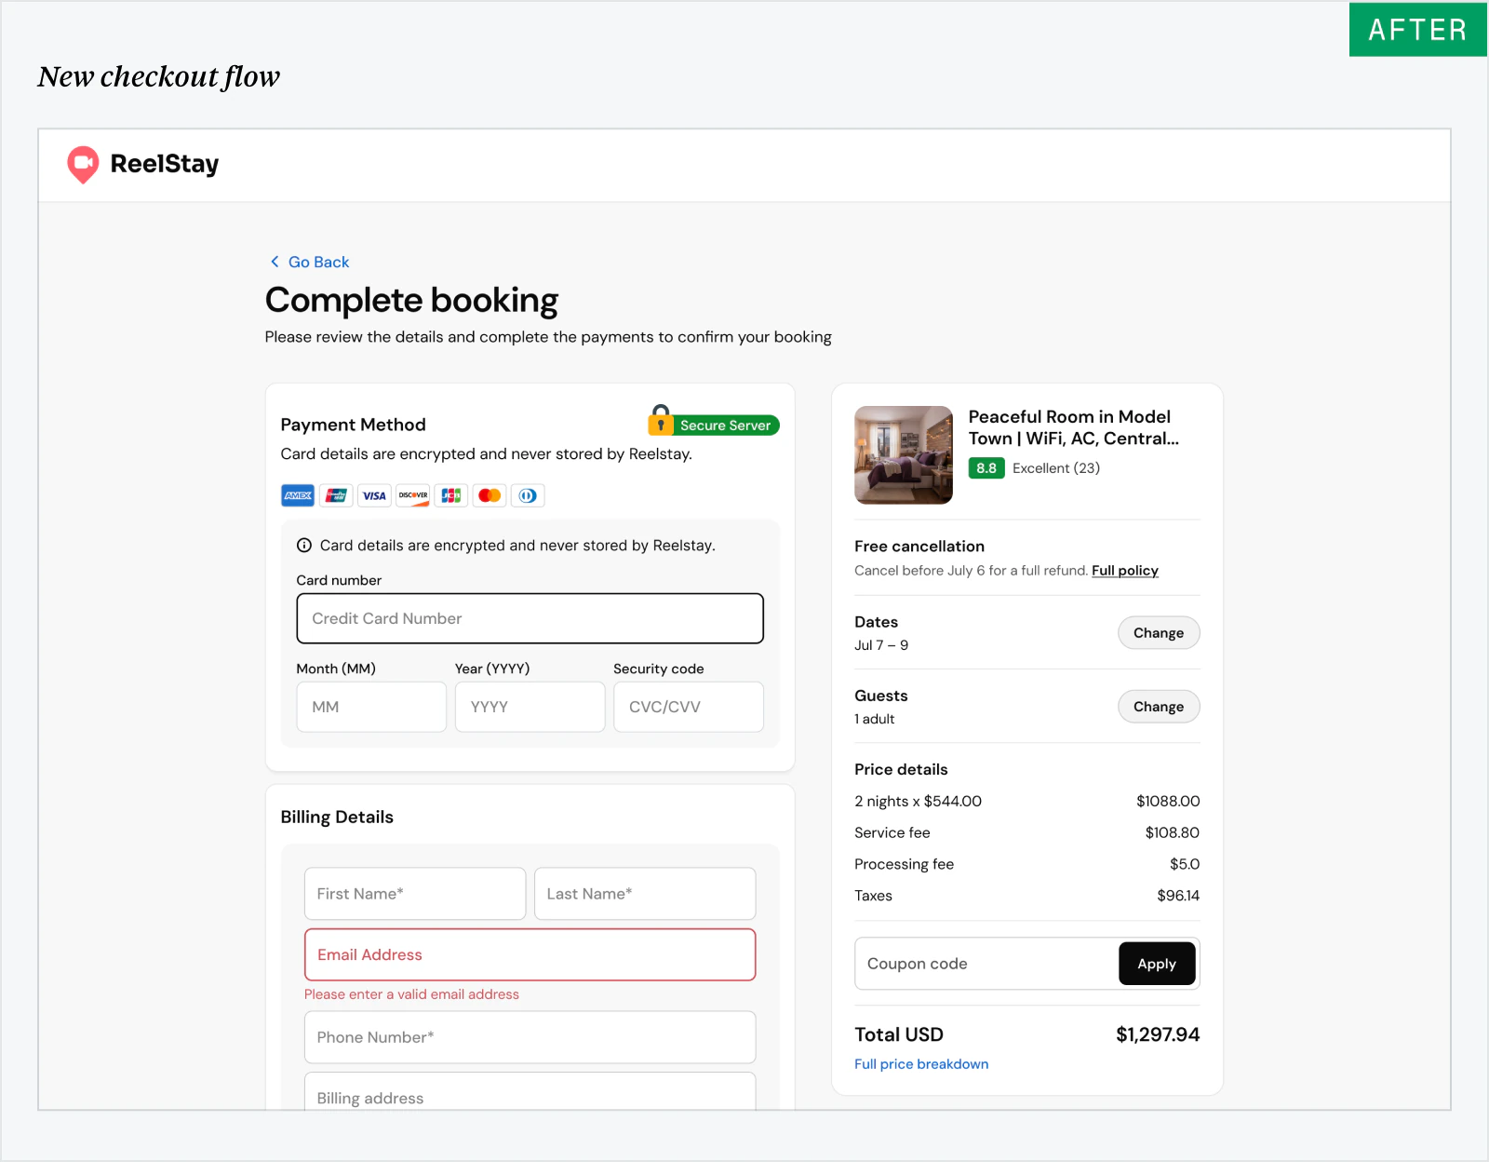The height and width of the screenshot is (1162, 1489).
Task: Click the "Excellent (23)" review text
Action: (x=1056, y=468)
